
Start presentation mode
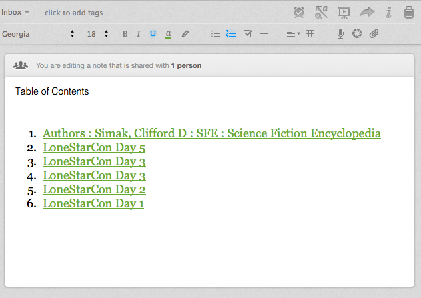(x=344, y=12)
